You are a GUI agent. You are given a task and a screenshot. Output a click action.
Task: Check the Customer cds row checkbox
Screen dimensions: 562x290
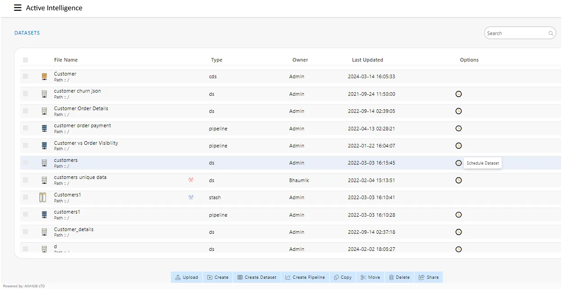(x=25, y=76)
